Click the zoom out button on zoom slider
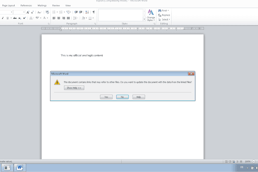Screen dimensions: 258x172 (254, 162)
